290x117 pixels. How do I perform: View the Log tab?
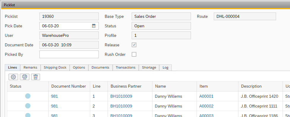pos(165,68)
